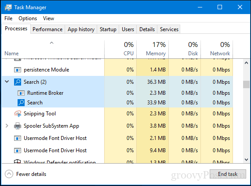Click the Search (2) magnifier icon

tap(18, 82)
